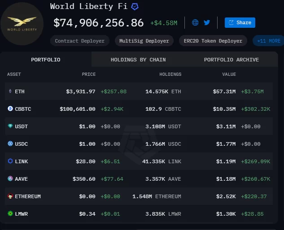Select the MultiSig Deployer tag

click(144, 41)
